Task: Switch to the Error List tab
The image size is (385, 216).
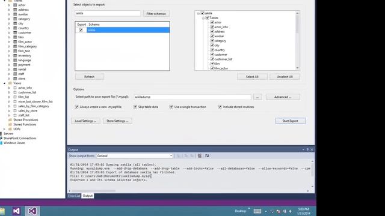Action: 74,196
